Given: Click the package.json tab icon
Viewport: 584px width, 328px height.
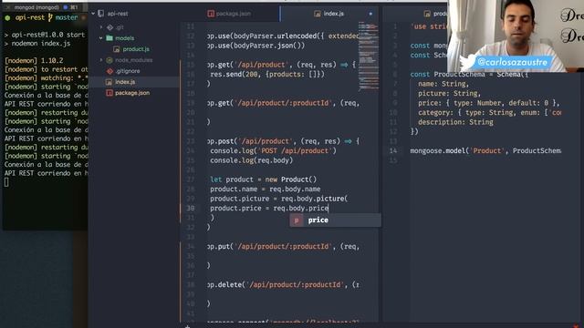Looking at the screenshot, I should coord(211,14).
